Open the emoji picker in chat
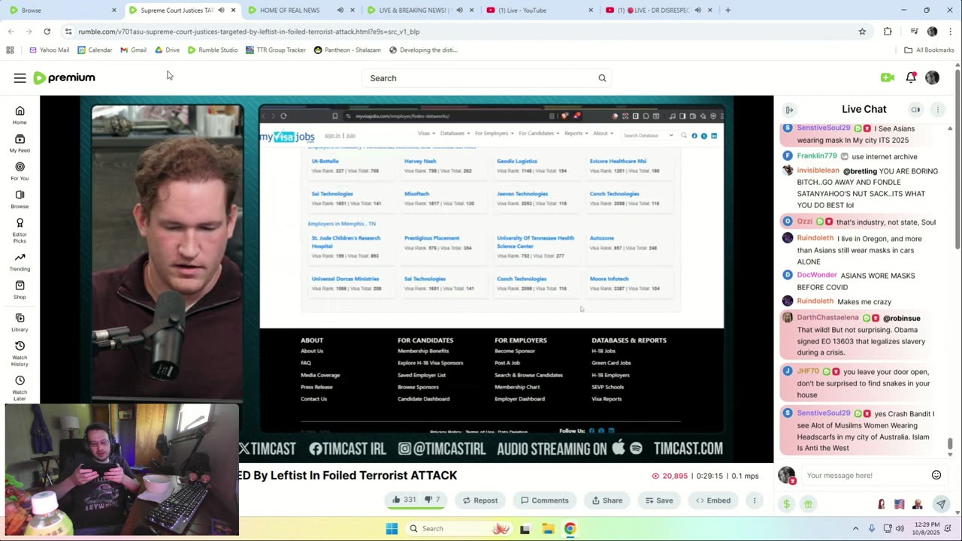 (x=936, y=475)
